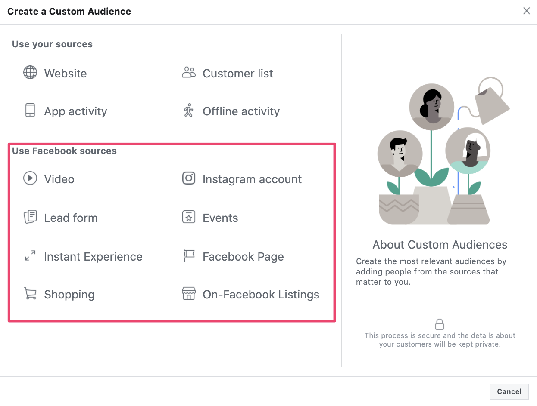The height and width of the screenshot is (406, 537).
Task: Close the Create a Custom Audience dialog
Action: coord(526,11)
